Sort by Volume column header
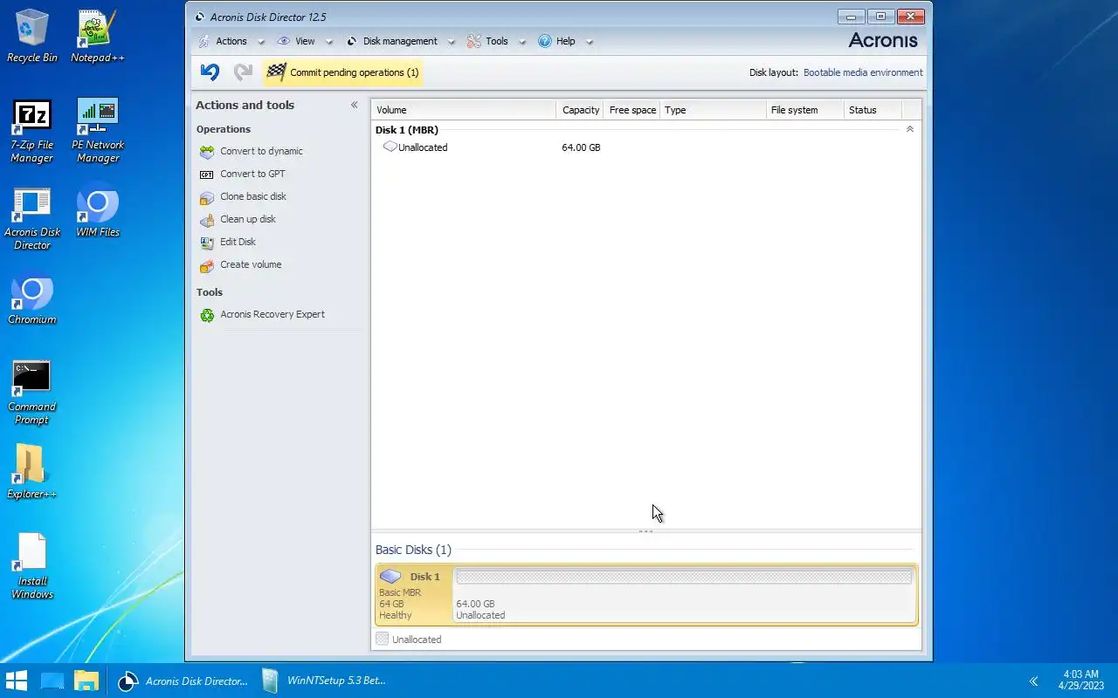 click(464, 110)
